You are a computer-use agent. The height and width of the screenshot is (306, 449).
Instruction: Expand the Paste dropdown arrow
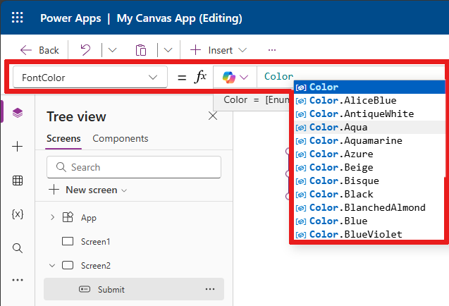168,50
